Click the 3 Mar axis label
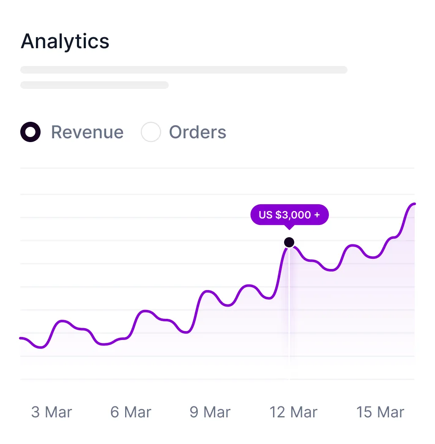The image size is (435, 444). point(52,412)
